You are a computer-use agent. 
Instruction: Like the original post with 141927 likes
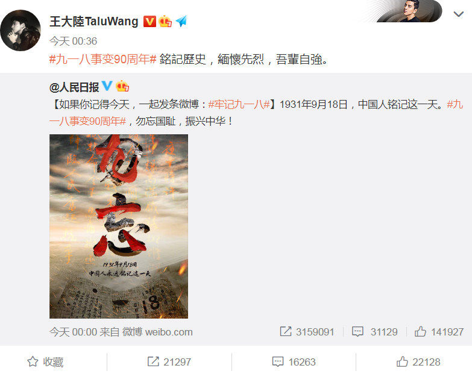(439, 332)
